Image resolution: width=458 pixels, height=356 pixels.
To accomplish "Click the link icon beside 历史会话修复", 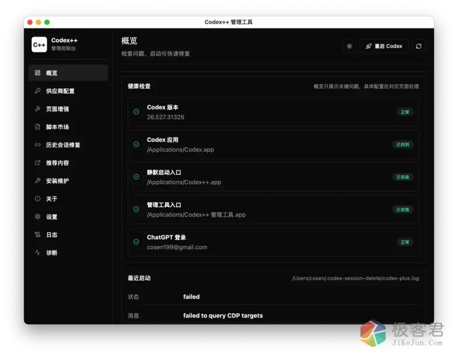I will click(x=38, y=145).
